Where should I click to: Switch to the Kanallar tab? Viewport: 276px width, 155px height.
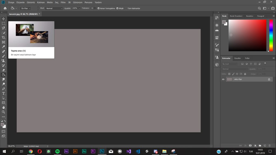tap(237, 58)
